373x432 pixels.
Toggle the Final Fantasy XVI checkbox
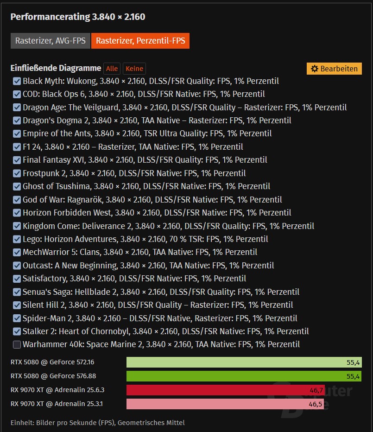17,159
